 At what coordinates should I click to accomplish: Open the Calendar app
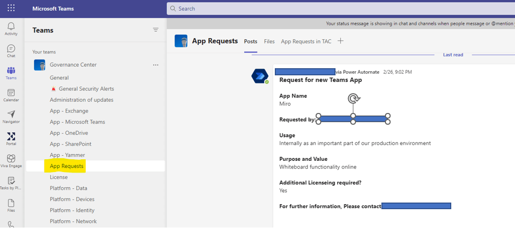(11, 95)
